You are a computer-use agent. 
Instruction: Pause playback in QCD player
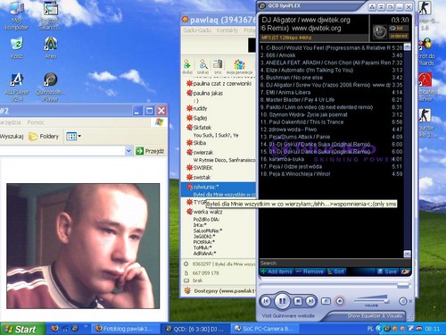click(282, 301)
